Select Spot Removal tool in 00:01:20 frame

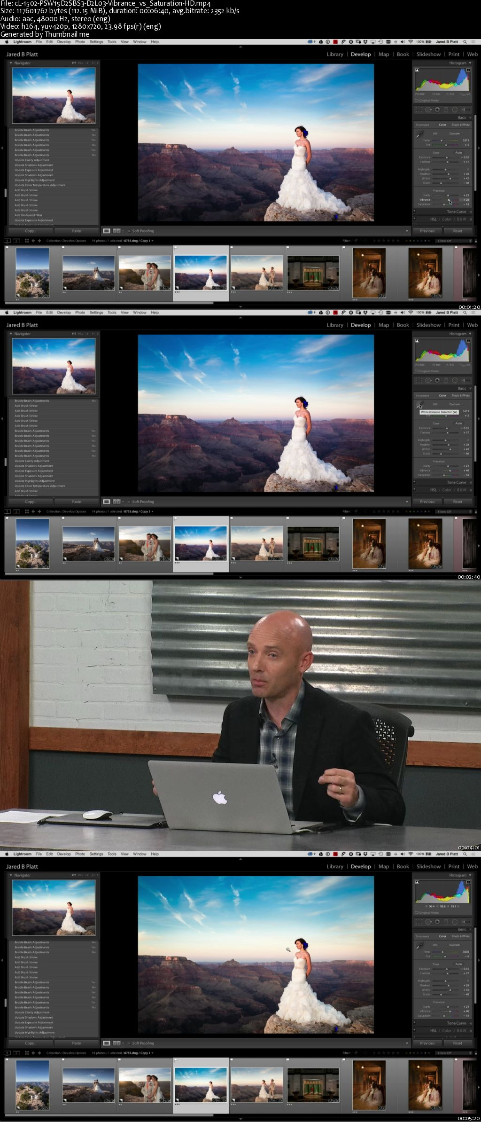428,110
